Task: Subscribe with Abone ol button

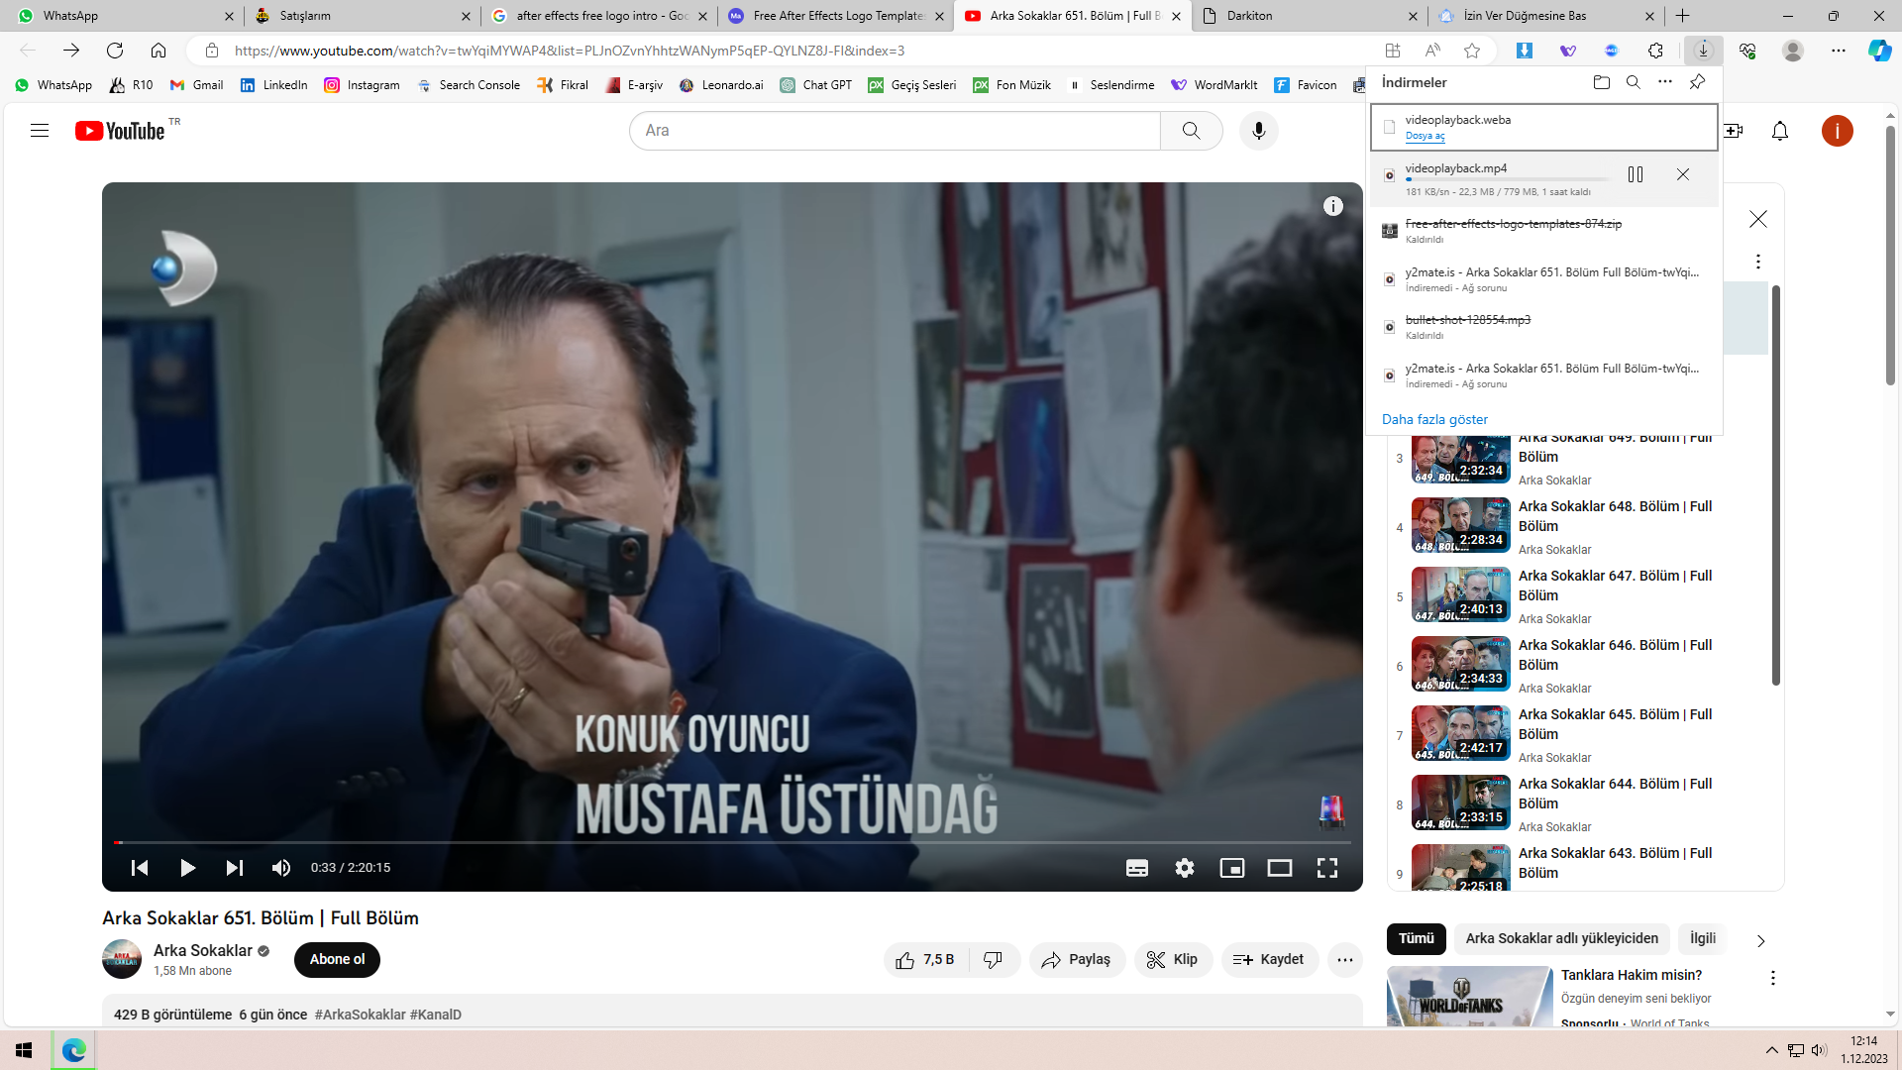Action: [337, 960]
